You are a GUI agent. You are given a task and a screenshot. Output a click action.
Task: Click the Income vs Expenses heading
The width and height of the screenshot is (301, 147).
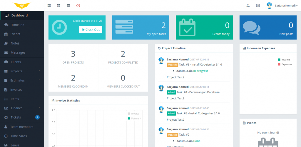[x=261, y=48]
